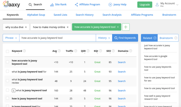Select the Keywords tab

tap(13, 15)
